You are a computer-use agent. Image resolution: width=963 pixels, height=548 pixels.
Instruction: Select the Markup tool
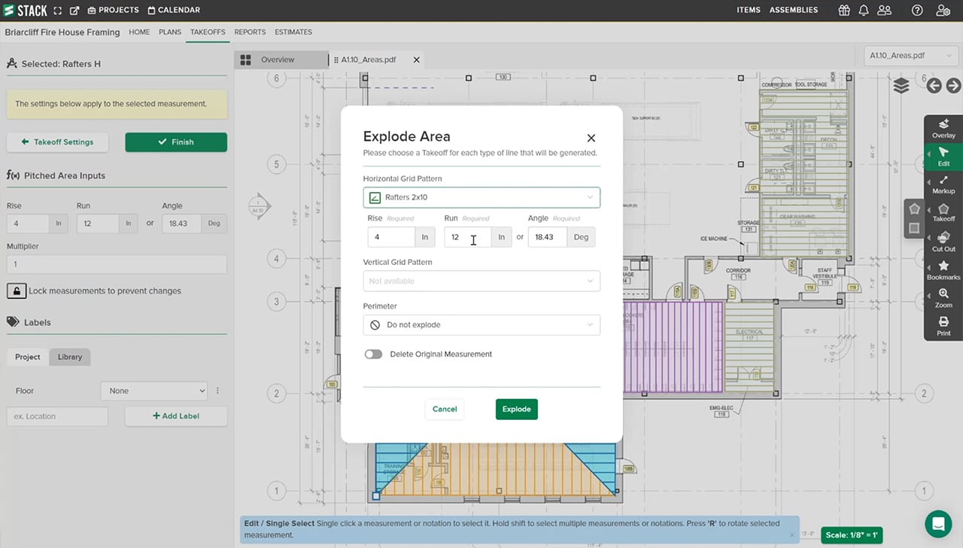tap(943, 184)
